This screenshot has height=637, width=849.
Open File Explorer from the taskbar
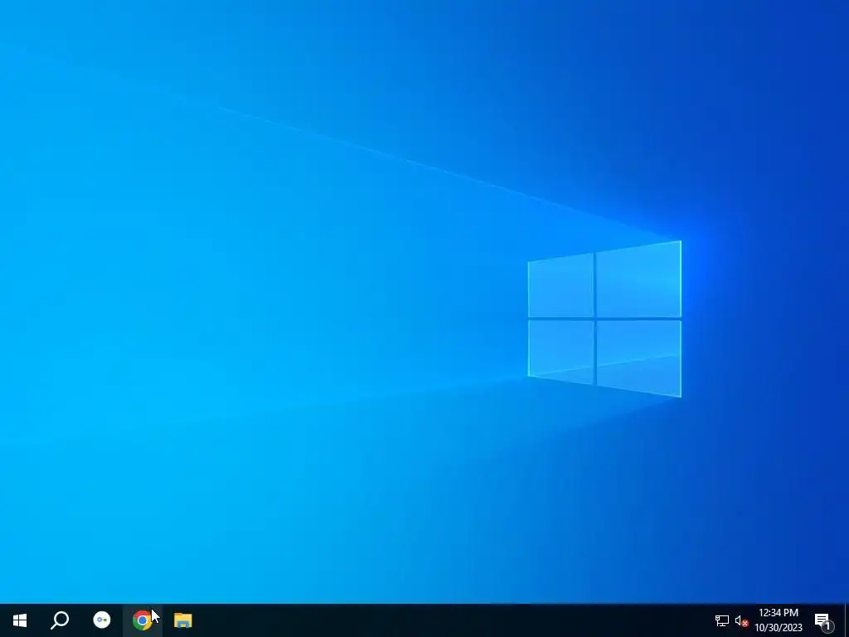183,620
